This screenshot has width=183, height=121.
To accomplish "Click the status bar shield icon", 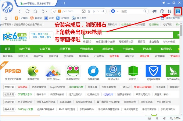I will pyautogui.click(x=157, y=118).
